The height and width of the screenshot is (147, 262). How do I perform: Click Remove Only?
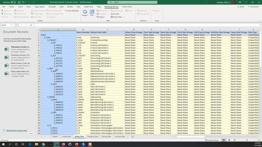click(20, 14)
